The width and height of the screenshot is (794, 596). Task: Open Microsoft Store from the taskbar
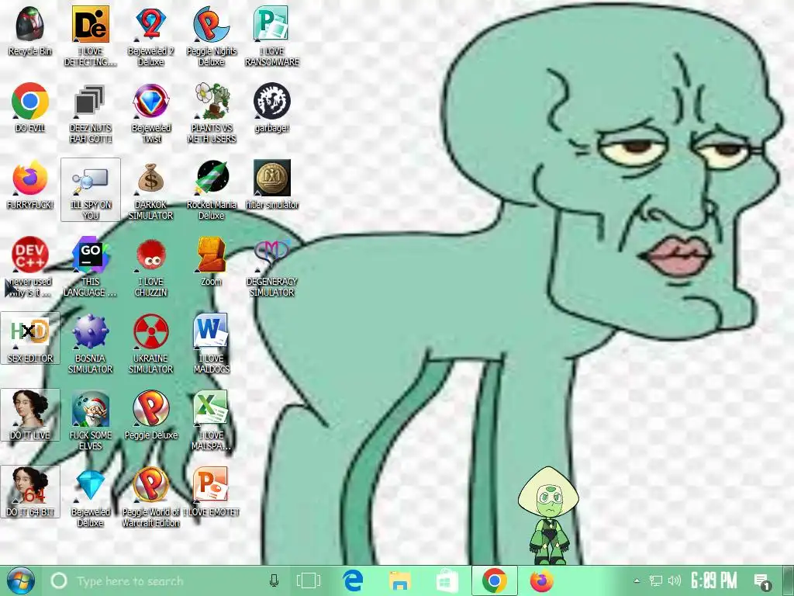(x=447, y=580)
